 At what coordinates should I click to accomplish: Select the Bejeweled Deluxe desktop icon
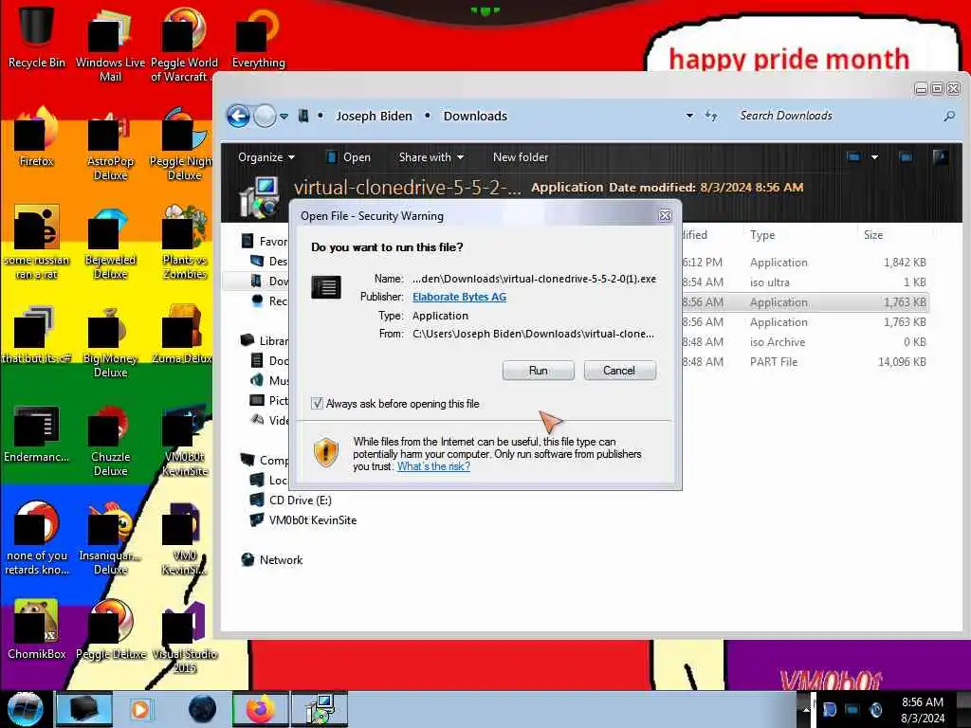tap(110, 244)
